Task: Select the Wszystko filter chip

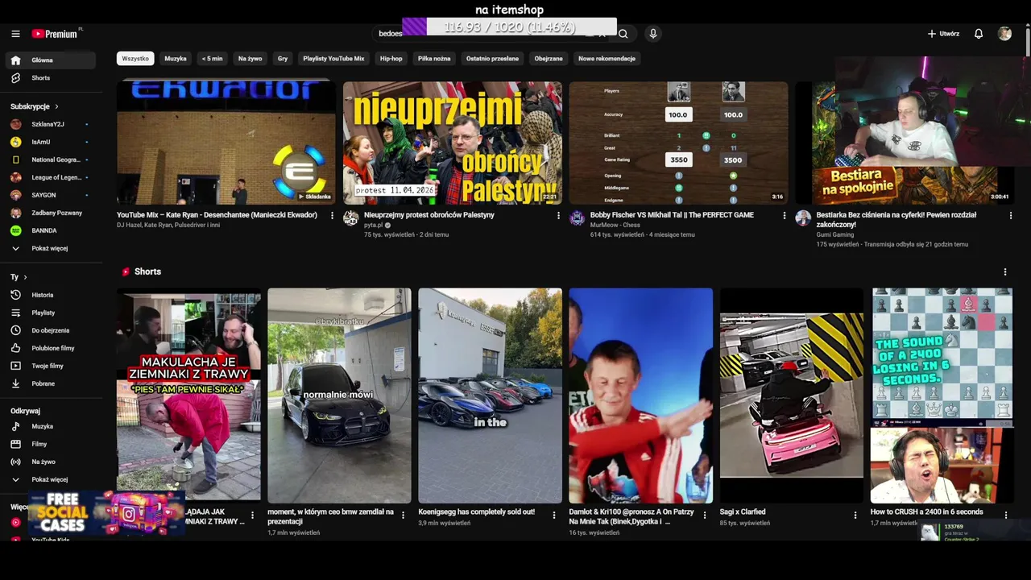Action: point(135,58)
